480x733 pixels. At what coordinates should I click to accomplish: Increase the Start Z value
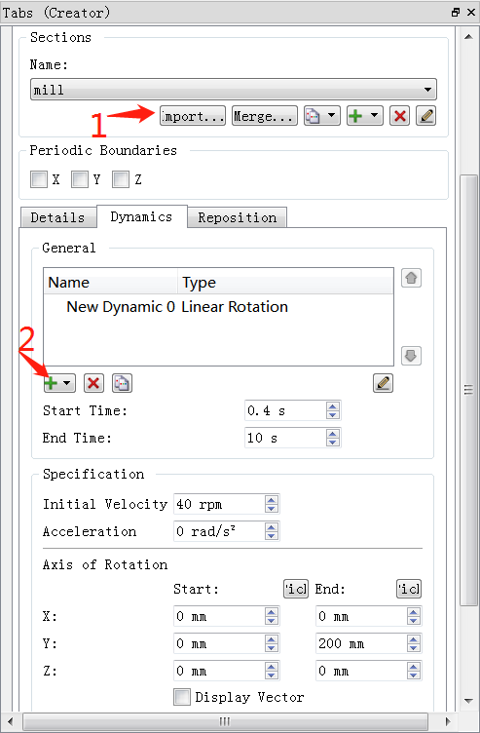(x=272, y=667)
